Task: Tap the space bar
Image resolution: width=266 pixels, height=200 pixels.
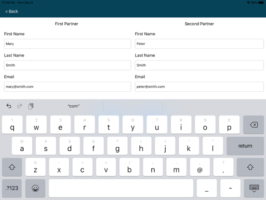Action: click(x=121, y=188)
